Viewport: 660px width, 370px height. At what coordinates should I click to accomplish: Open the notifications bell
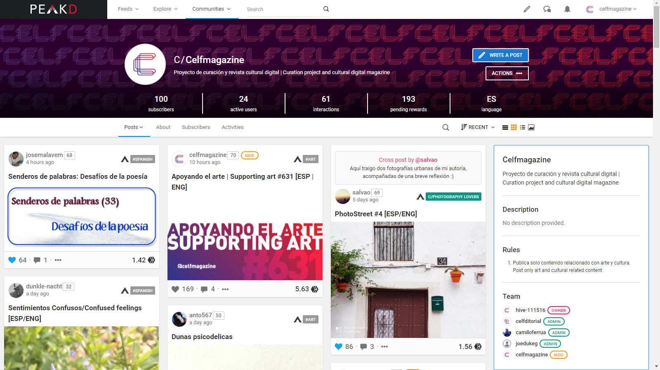coord(567,9)
